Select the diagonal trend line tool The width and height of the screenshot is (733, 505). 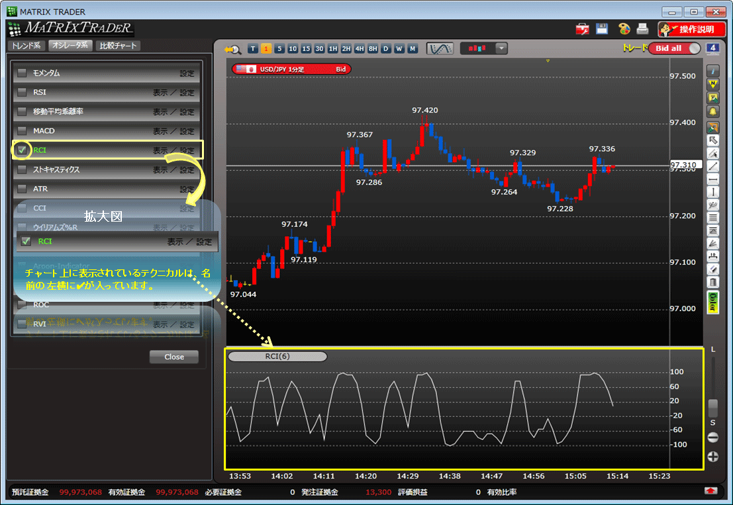[x=712, y=166]
